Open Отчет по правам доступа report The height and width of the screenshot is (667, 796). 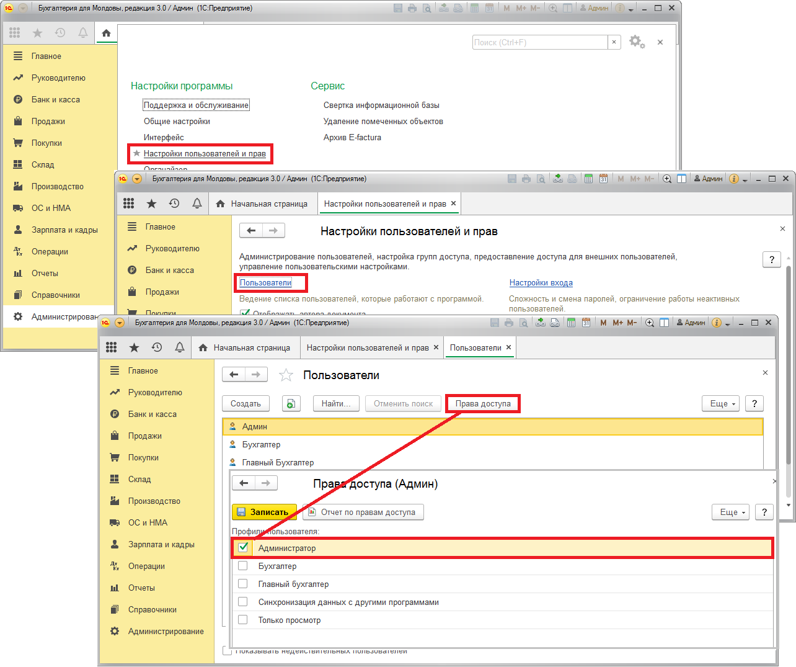click(x=363, y=512)
